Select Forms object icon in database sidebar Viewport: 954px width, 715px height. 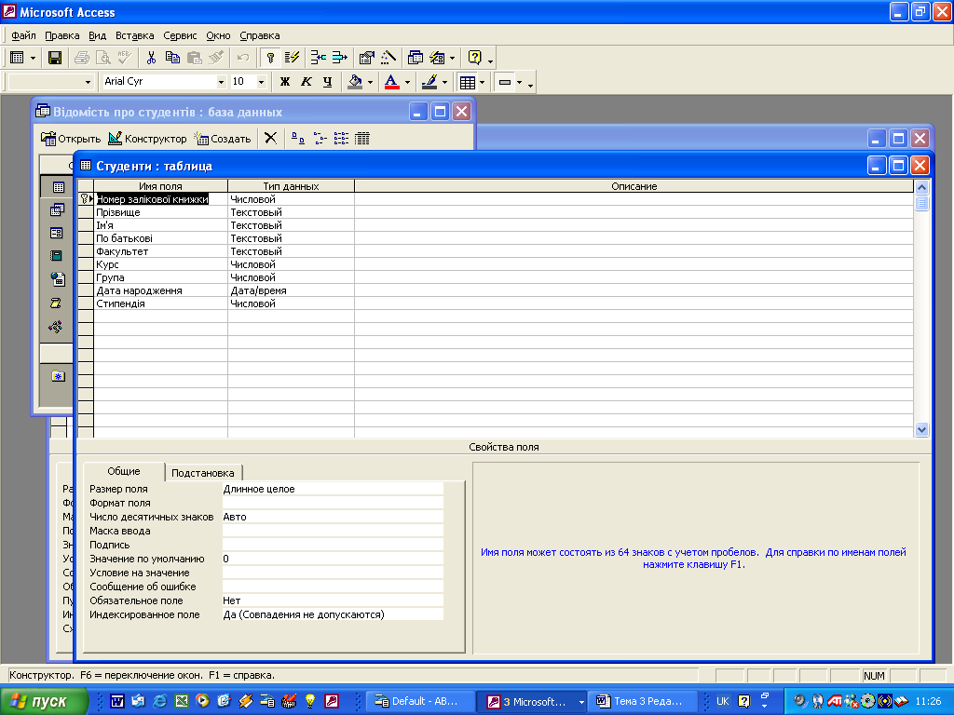57,233
